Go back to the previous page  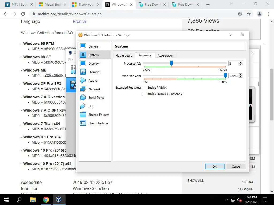tap(6, 14)
